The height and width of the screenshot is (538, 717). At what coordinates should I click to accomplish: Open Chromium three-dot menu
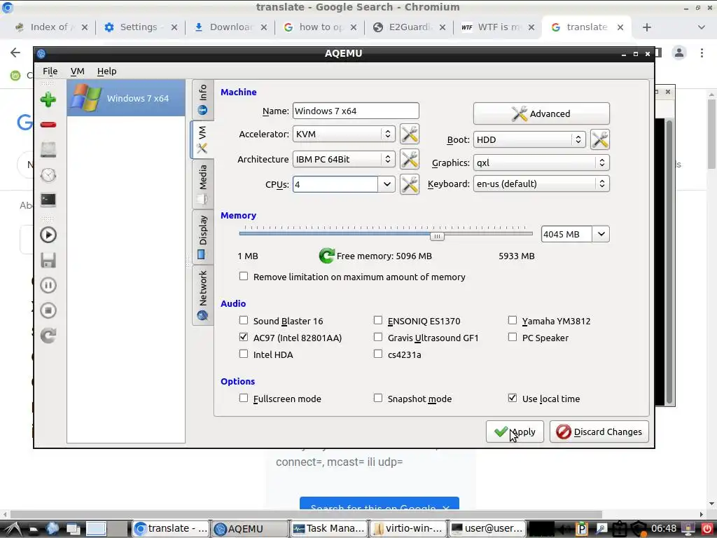702,53
